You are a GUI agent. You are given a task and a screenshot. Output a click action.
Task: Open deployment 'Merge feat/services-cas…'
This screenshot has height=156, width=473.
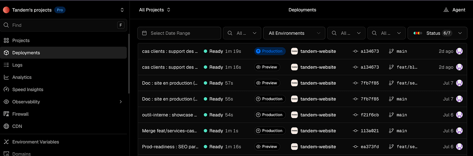170,131
